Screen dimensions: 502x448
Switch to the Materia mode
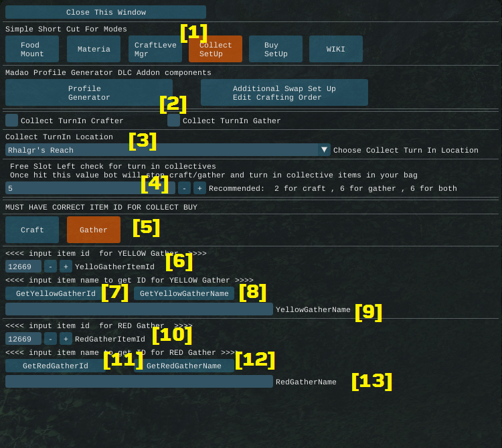pyautogui.click(x=94, y=50)
